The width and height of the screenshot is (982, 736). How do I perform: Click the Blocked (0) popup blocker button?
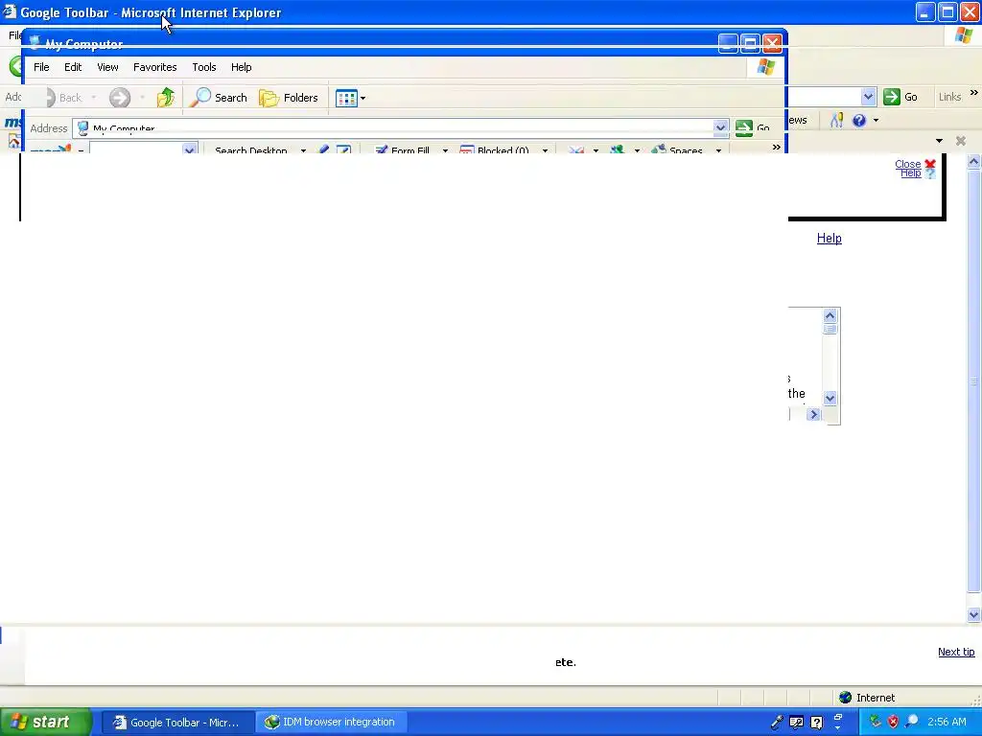495,150
